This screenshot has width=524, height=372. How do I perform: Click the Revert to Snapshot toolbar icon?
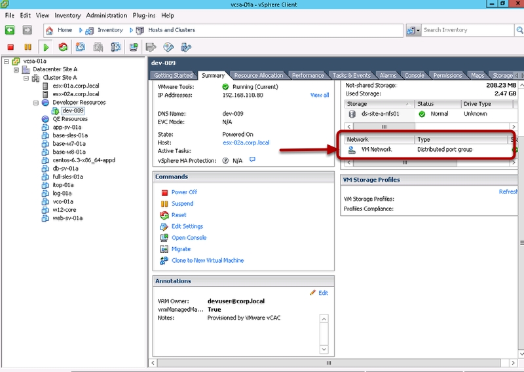tap(98, 47)
